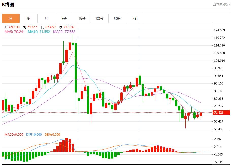Open the 15分 interval tab
Viewport: 232px width, 165px height.
(x=82, y=19)
